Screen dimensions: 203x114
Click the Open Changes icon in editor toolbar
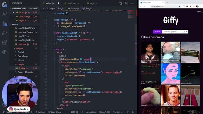pyautogui.click(x=121, y=3)
